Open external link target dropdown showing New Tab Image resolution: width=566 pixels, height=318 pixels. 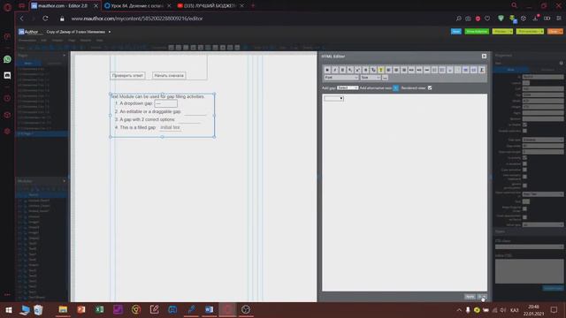point(543,194)
